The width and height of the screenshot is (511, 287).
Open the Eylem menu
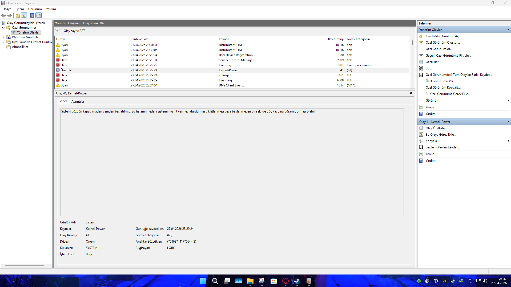[20, 9]
